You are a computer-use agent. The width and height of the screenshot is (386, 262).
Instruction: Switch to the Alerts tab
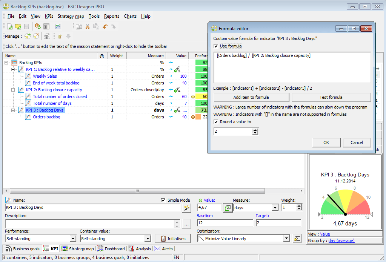164,249
